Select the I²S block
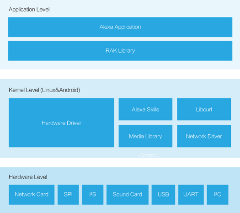Screen dimensions: 240x213 [x=93, y=195]
